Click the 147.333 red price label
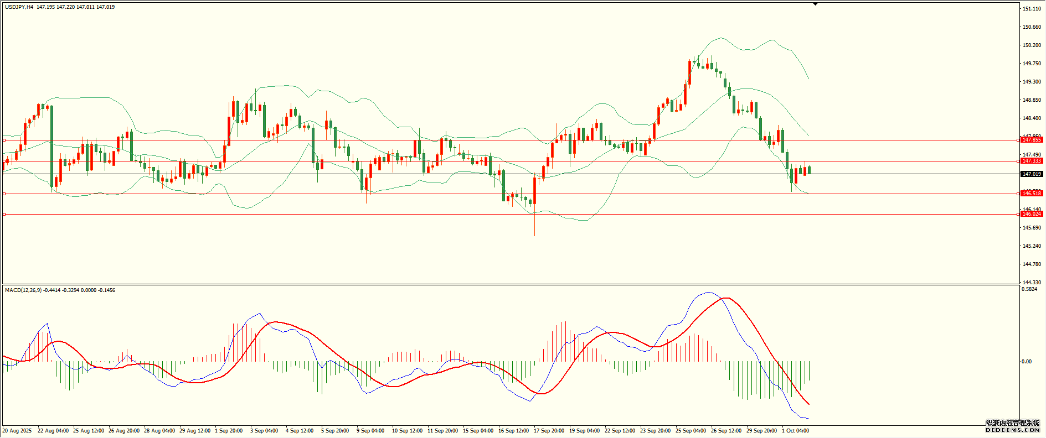The width and height of the screenshot is (1046, 438). tap(1032, 161)
